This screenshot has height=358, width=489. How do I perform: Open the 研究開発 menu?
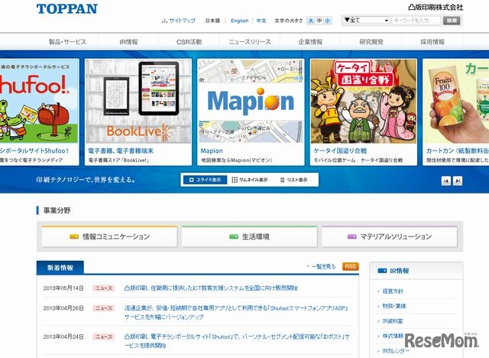[371, 42]
